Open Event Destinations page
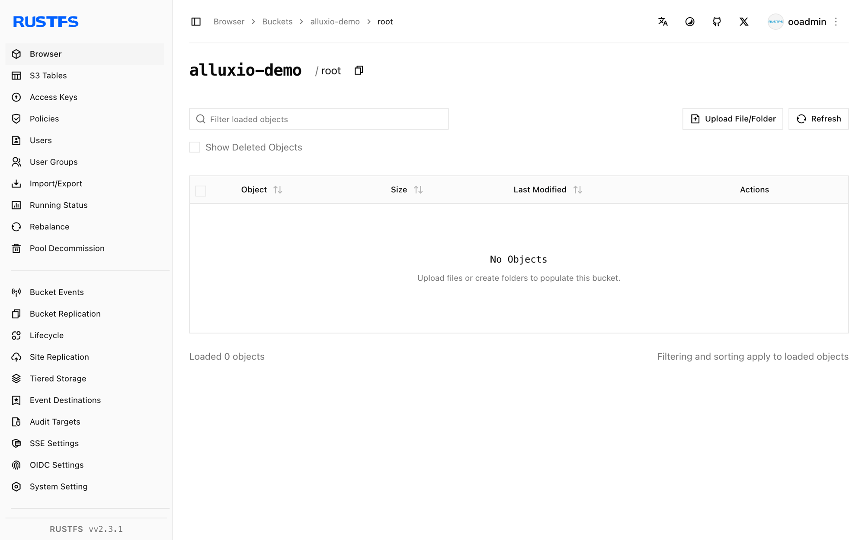Screen dimensions: 865x540 point(85,400)
